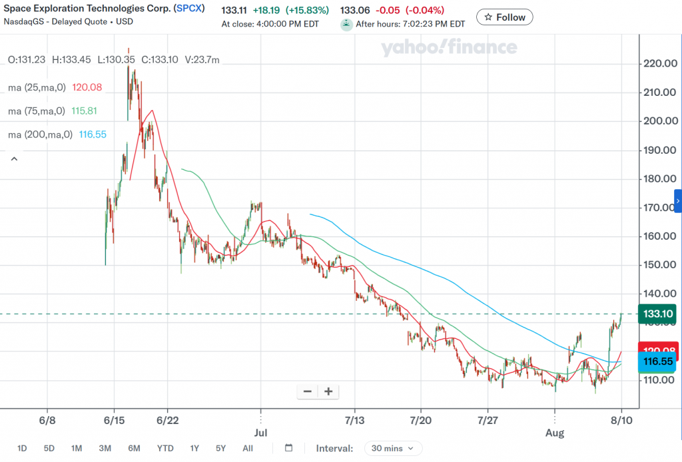Select the ma (25,ma,0) indicator label
This screenshot has height=462, width=682.
(x=37, y=87)
